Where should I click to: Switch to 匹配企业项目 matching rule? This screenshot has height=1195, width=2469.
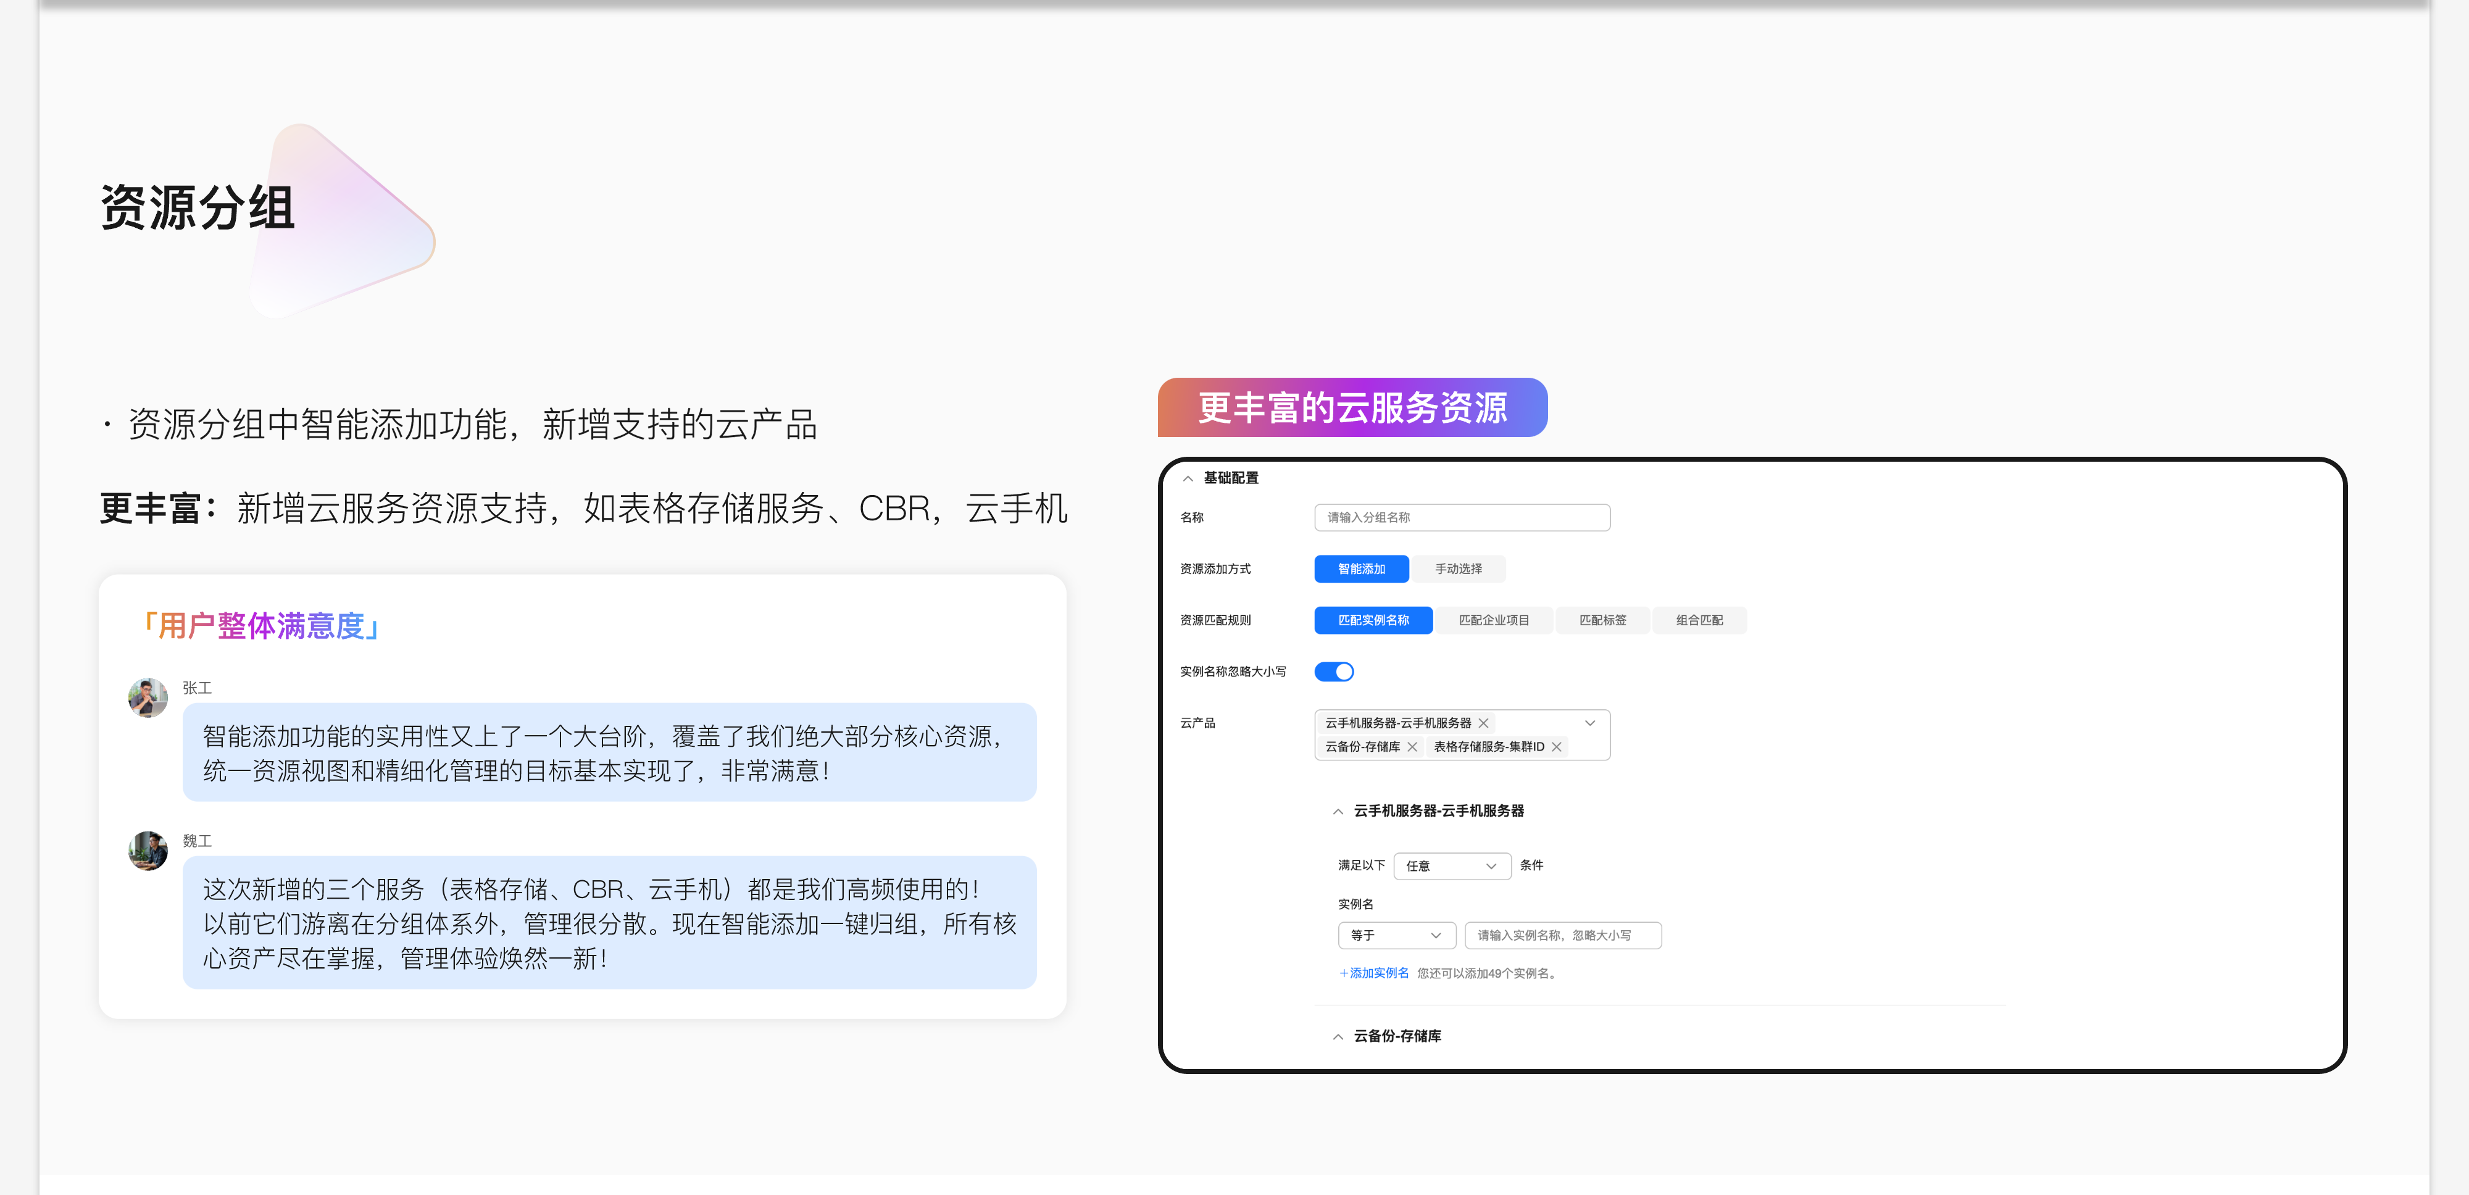point(1493,621)
